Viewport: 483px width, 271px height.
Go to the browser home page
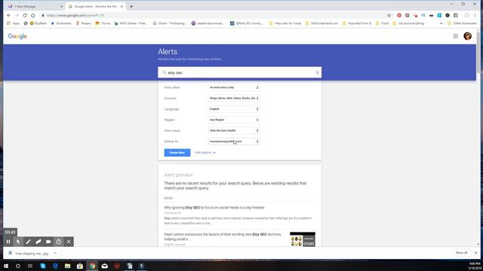33,15
